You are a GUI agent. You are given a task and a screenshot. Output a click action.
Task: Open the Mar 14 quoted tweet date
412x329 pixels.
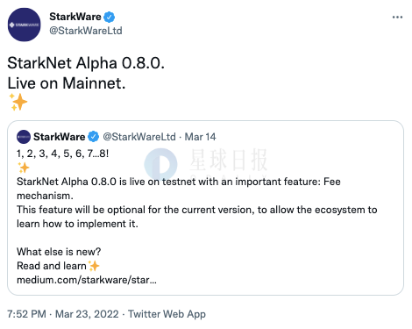pos(200,137)
